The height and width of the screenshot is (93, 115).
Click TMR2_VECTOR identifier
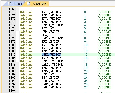[51, 51]
